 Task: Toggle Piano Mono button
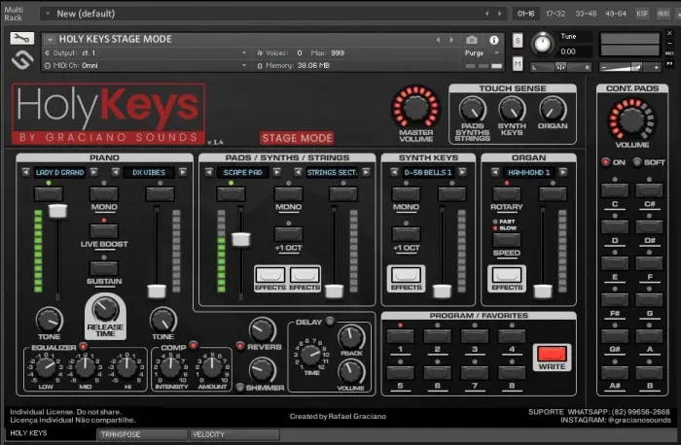104,193
